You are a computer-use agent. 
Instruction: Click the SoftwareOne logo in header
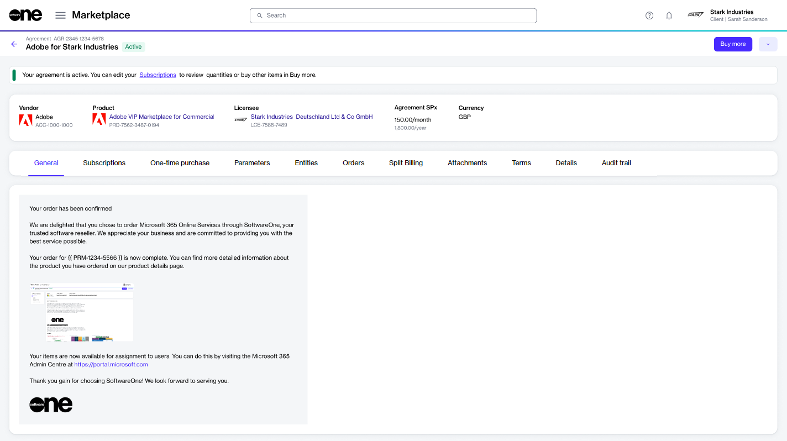(25, 15)
